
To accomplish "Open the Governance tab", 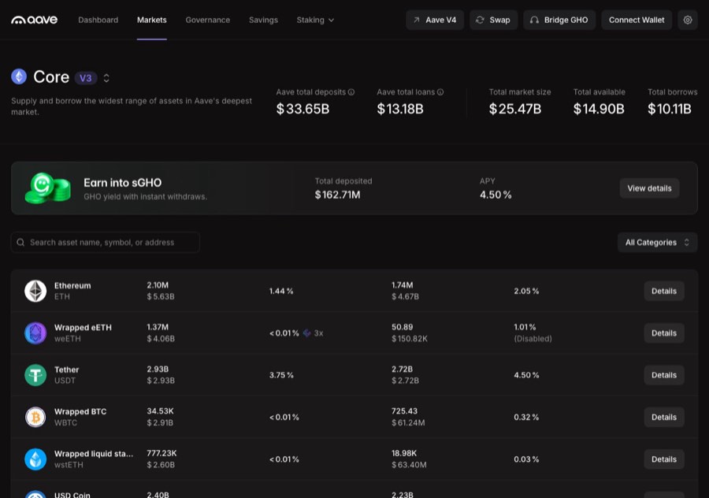I will [x=207, y=20].
